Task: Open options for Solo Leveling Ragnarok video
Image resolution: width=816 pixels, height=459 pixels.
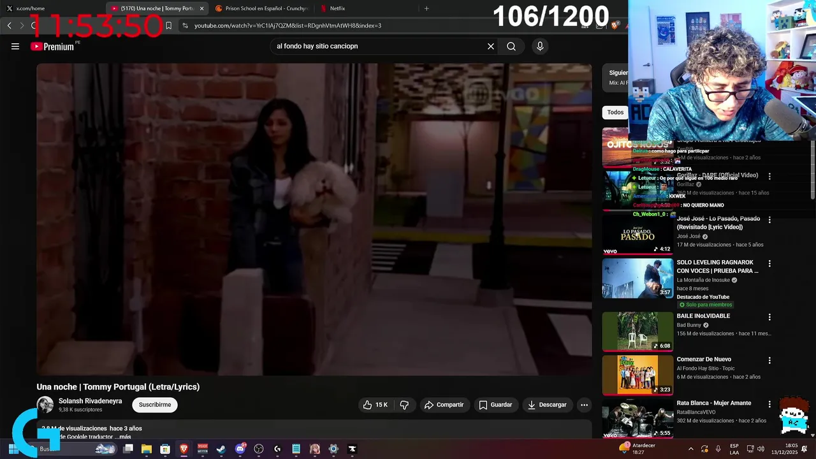Action: tap(769, 263)
